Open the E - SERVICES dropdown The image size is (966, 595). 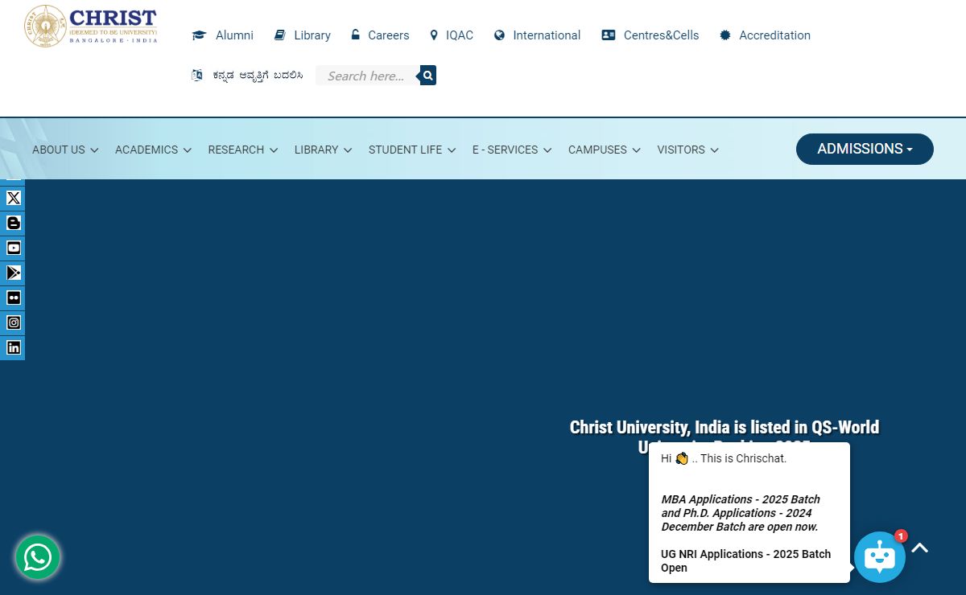point(512,150)
